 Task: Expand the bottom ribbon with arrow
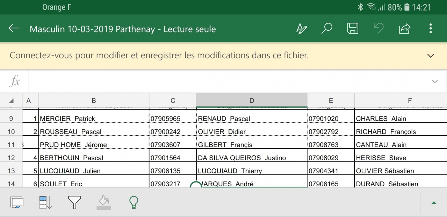pos(434,203)
